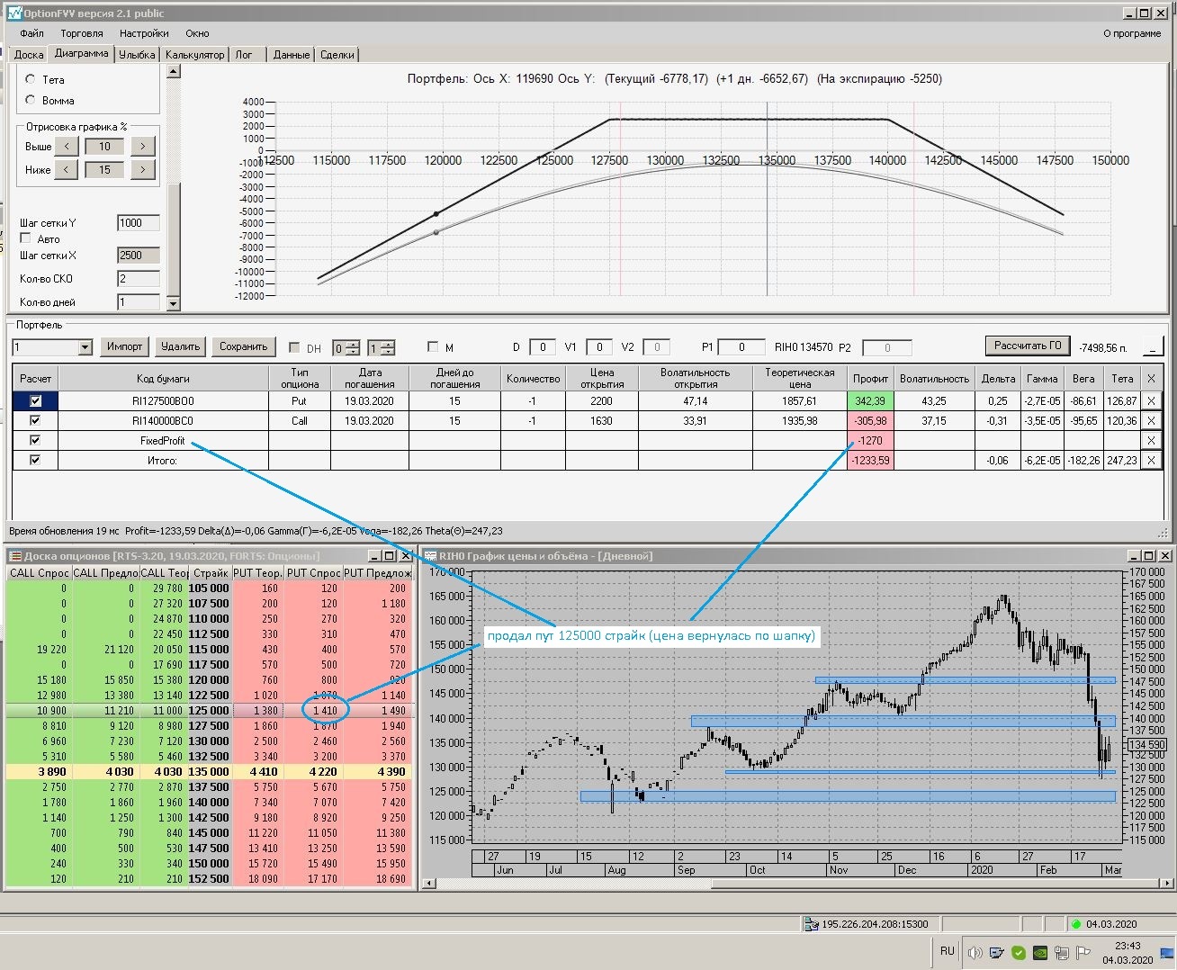Switch to the Улыбка tab
The image size is (1177, 970).
137,55
